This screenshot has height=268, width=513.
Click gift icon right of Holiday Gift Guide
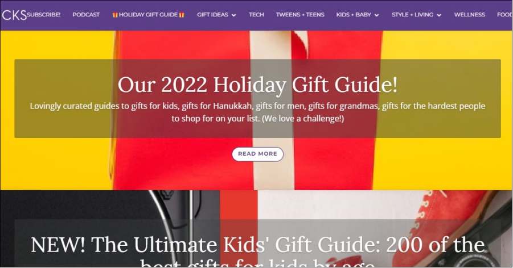(x=182, y=15)
